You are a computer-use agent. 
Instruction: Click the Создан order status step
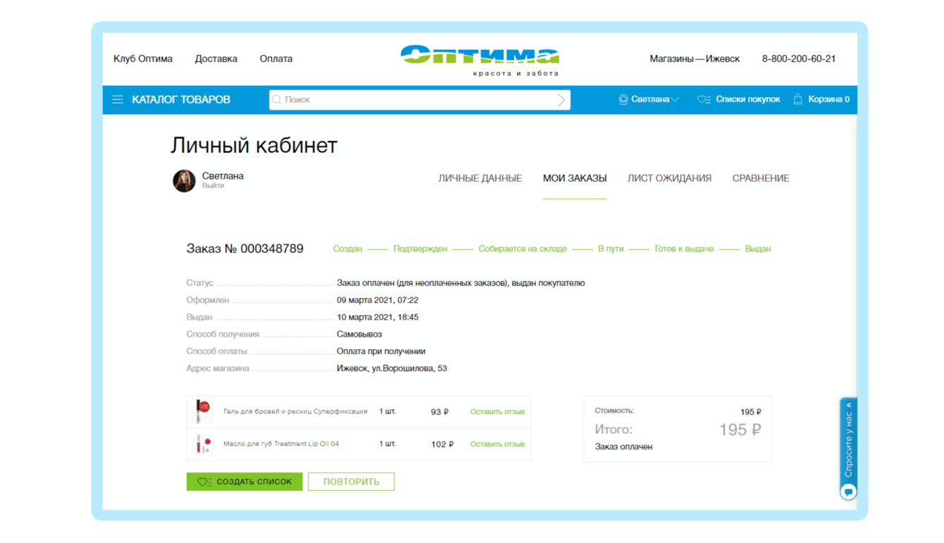click(348, 249)
